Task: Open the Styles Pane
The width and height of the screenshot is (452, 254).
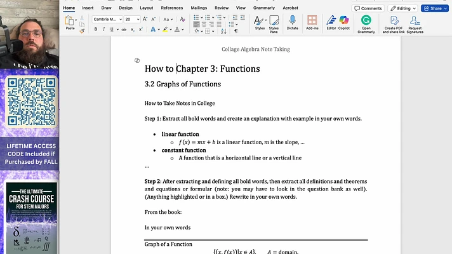Action: [x=274, y=24]
